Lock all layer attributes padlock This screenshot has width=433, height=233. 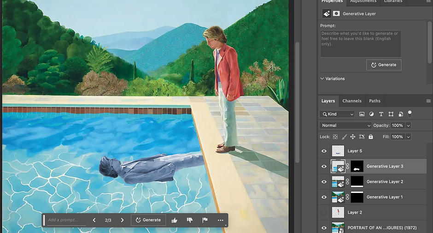371,137
